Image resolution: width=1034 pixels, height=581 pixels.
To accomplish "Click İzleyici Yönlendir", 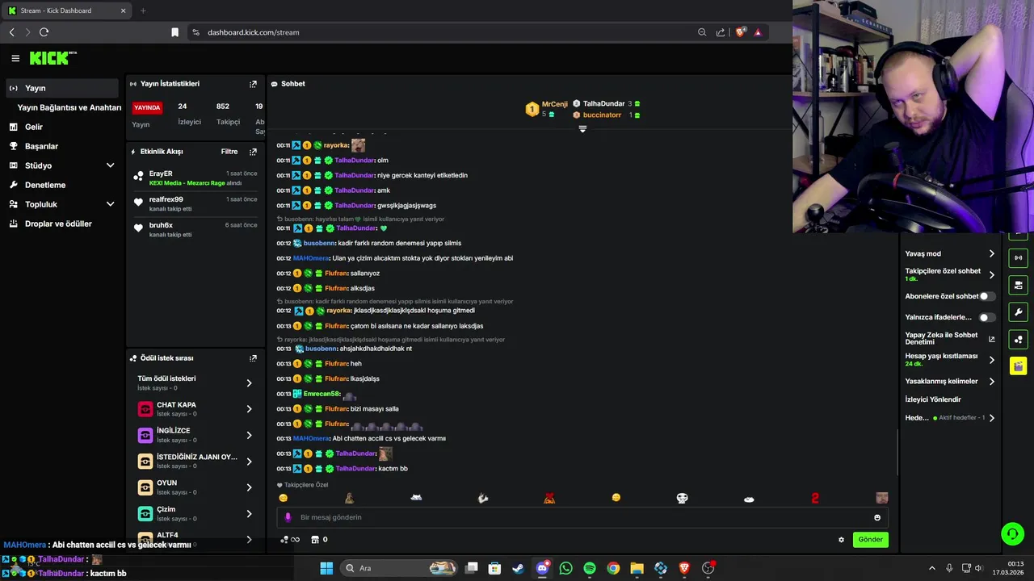I will (x=933, y=399).
